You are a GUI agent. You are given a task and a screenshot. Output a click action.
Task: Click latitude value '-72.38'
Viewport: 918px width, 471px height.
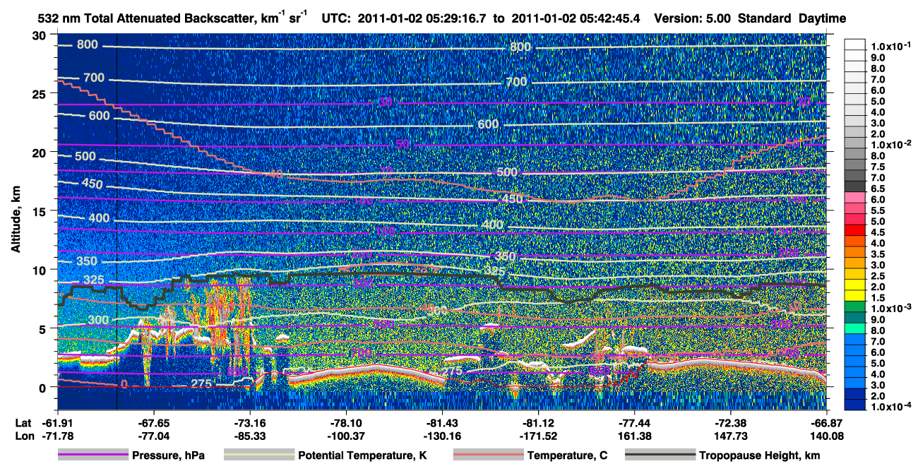tap(730, 424)
